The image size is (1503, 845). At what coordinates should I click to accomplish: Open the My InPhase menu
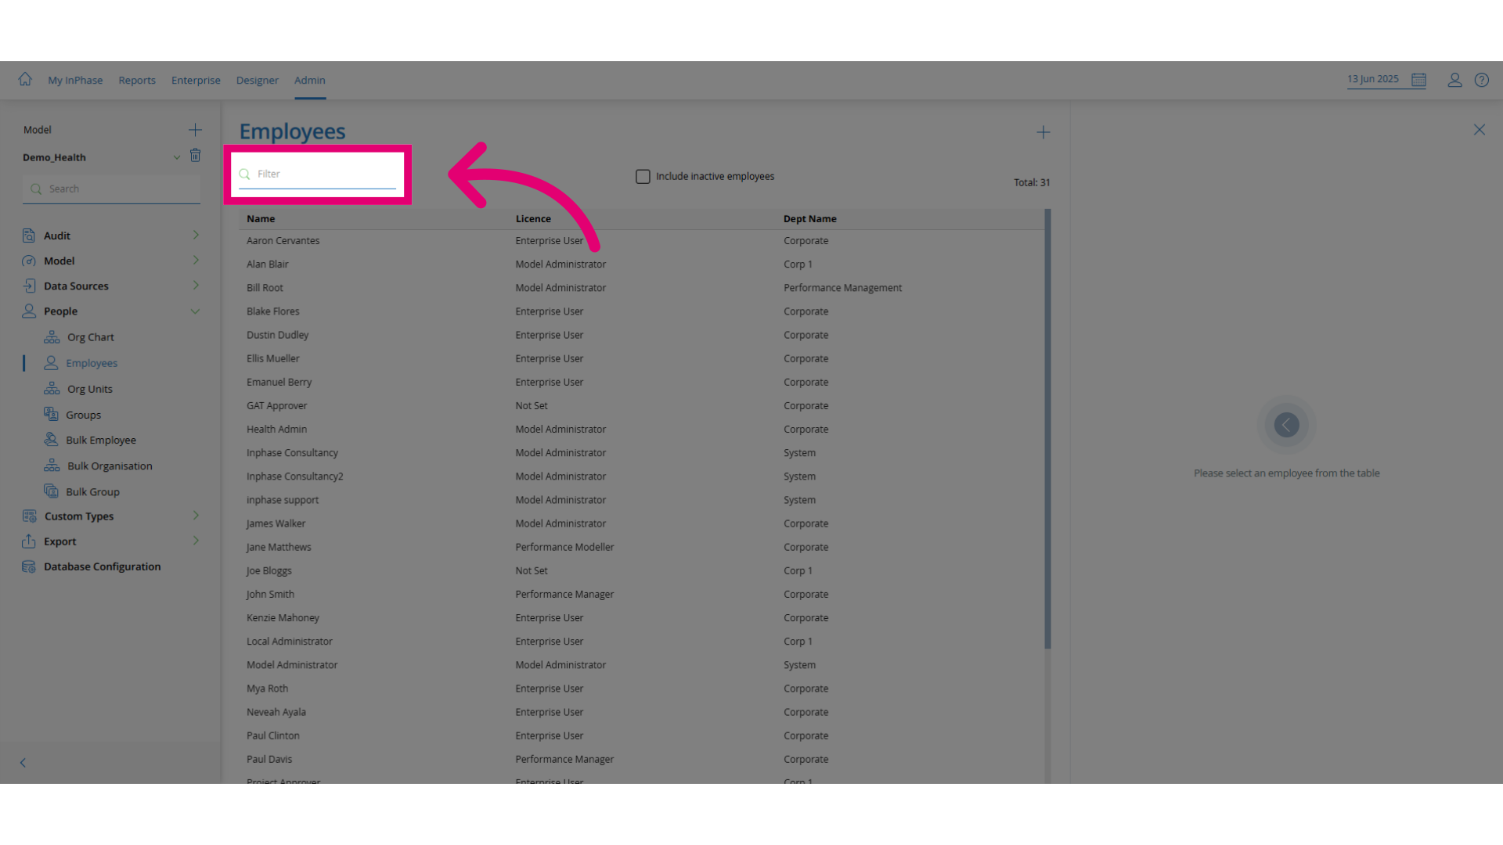click(x=75, y=81)
